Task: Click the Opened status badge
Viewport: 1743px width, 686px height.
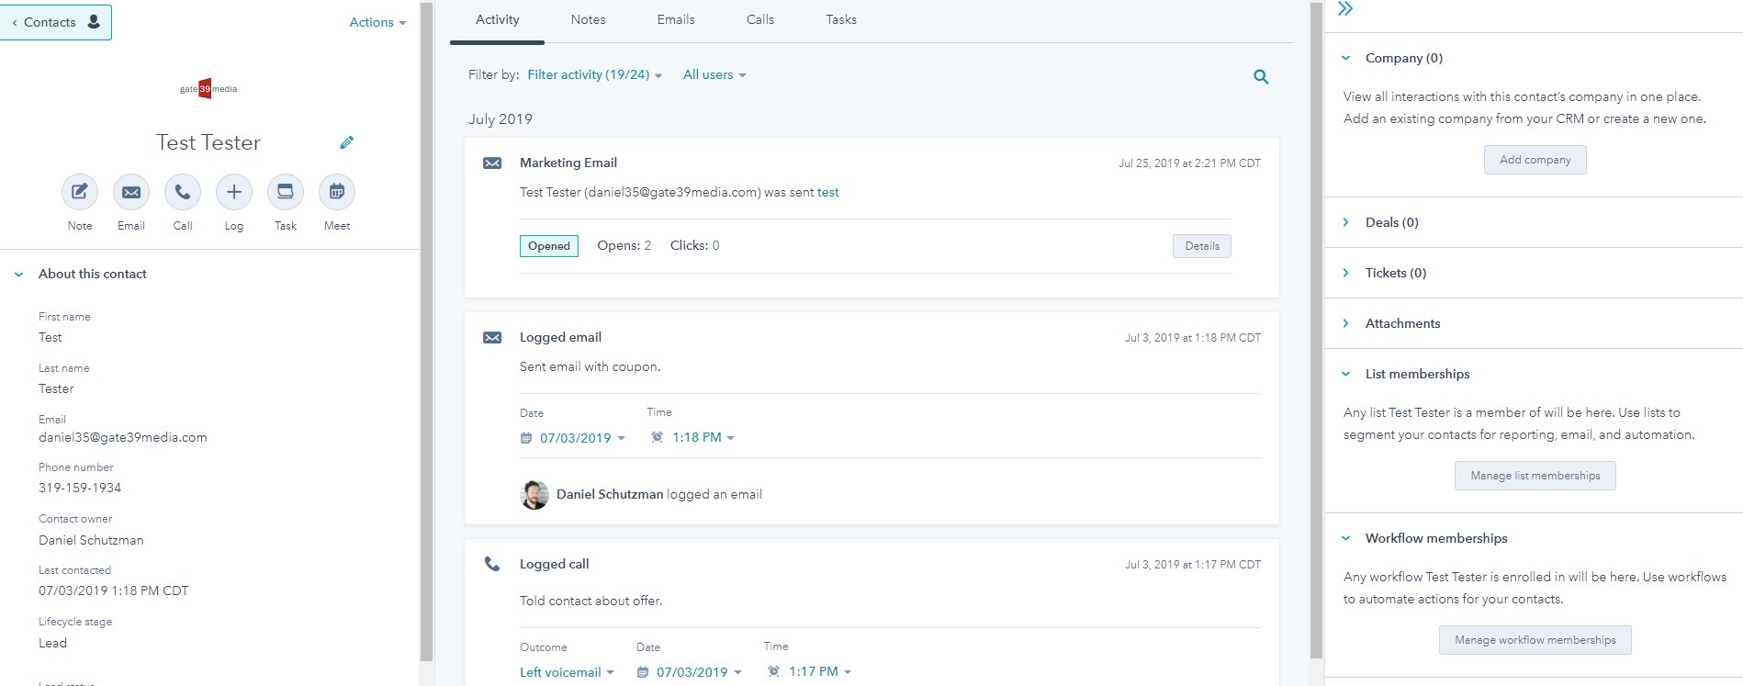Action: pyautogui.click(x=549, y=246)
